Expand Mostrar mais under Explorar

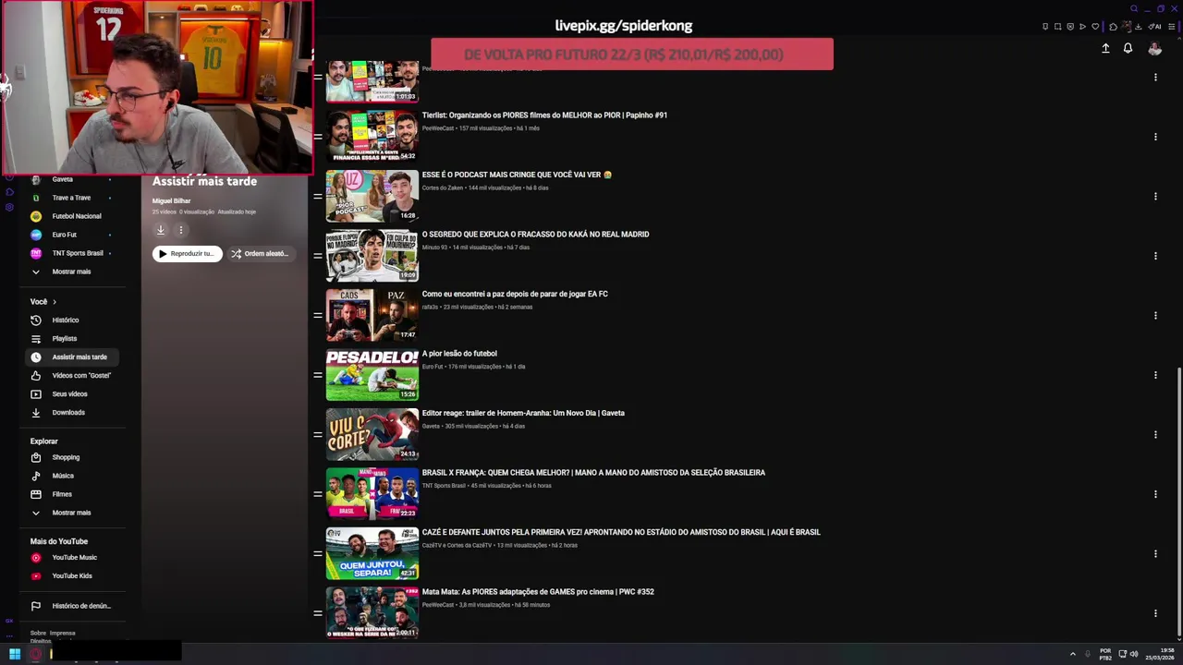71,513
